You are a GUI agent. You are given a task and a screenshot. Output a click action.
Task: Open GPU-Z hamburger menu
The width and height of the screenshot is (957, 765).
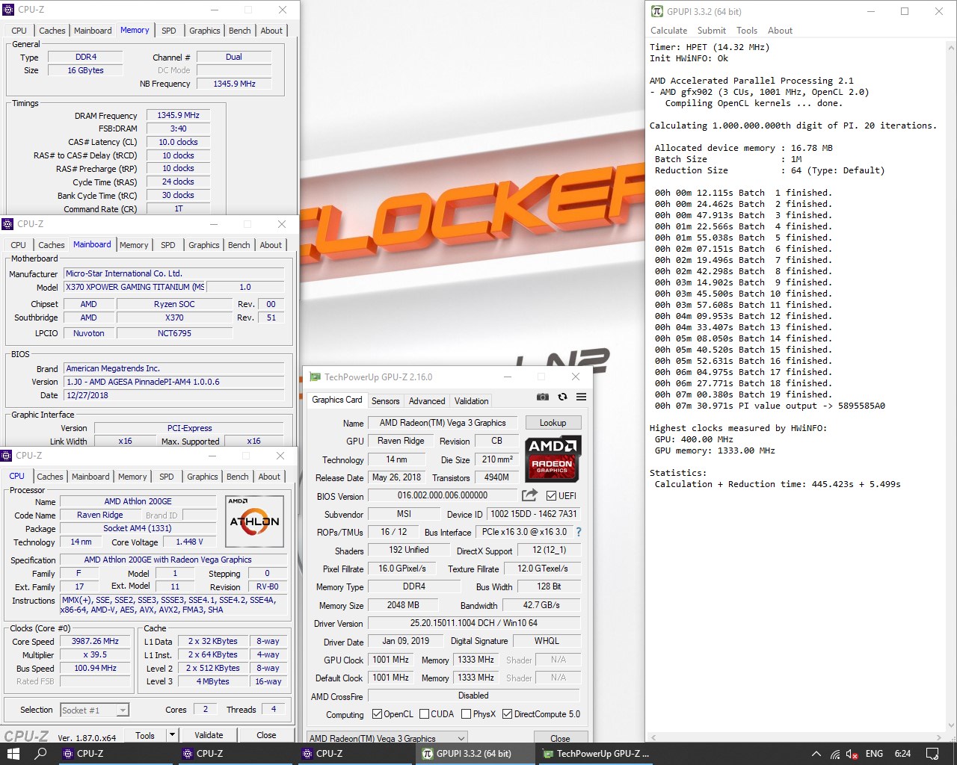click(581, 397)
